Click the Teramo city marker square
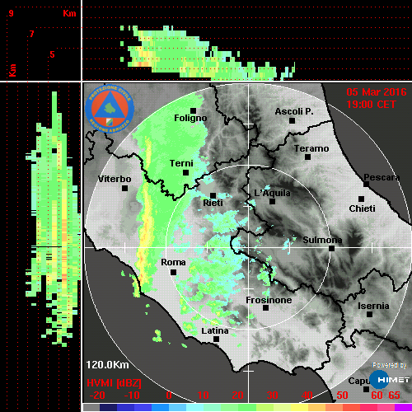 coord(307,157)
